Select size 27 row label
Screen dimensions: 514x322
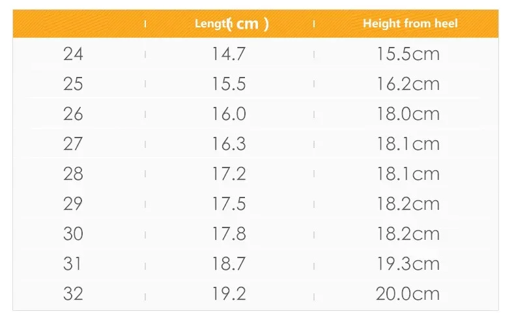tap(73, 144)
